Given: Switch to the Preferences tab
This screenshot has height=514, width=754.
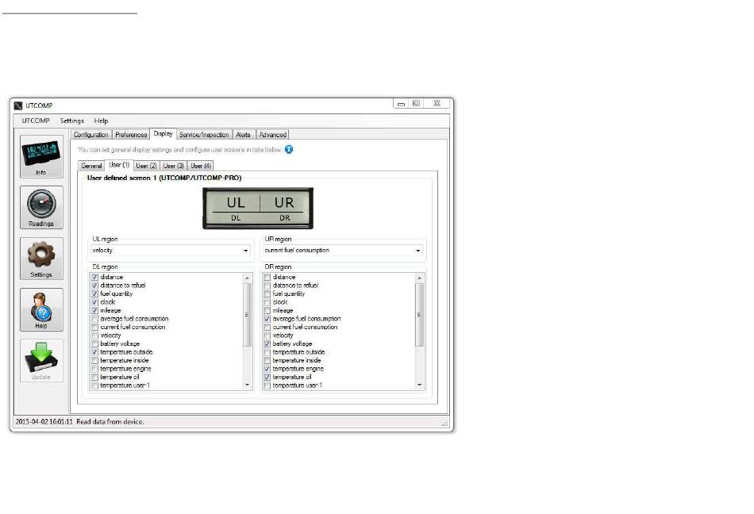Looking at the screenshot, I should [131, 135].
